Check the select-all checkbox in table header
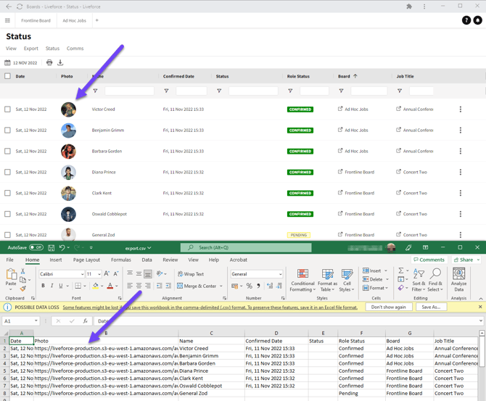 [7, 76]
